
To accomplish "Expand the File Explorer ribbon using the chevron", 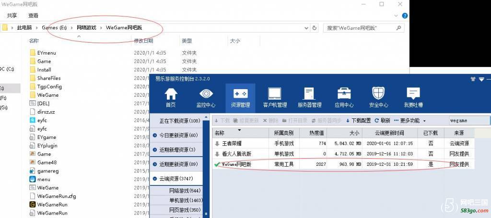I will pyautogui.click(x=397, y=16).
